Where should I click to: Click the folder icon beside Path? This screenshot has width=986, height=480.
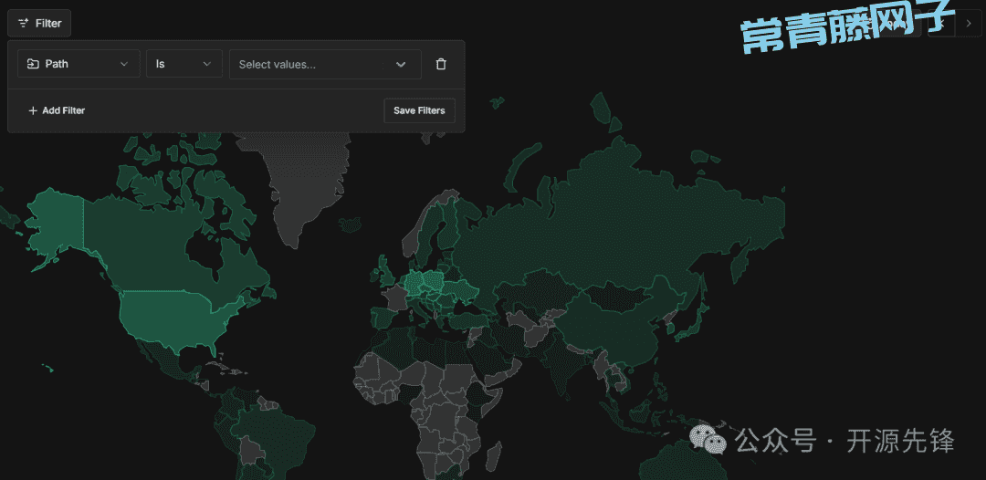click(x=33, y=64)
